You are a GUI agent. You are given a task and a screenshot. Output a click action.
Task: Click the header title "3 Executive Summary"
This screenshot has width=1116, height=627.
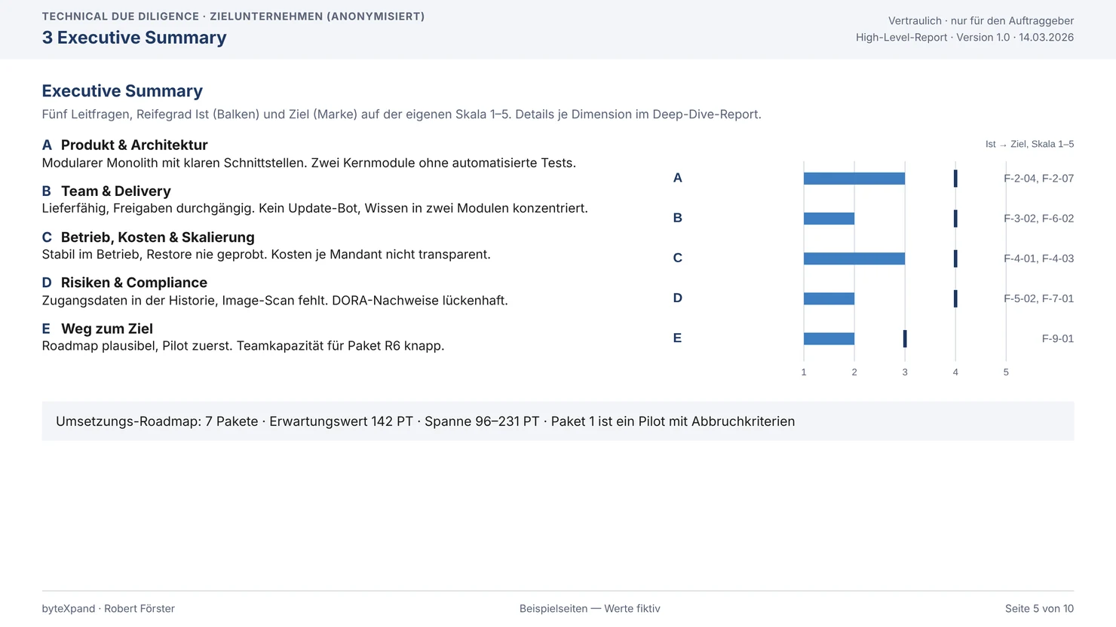tap(134, 38)
